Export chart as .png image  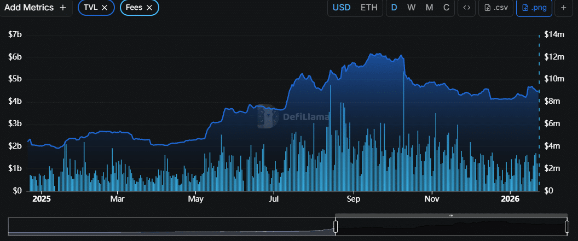[x=534, y=8]
